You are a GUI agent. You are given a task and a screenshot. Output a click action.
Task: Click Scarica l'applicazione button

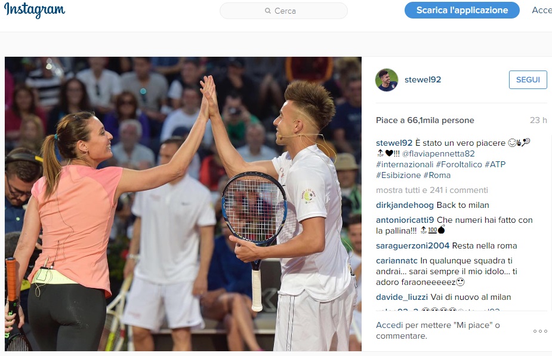[x=462, y=10]
